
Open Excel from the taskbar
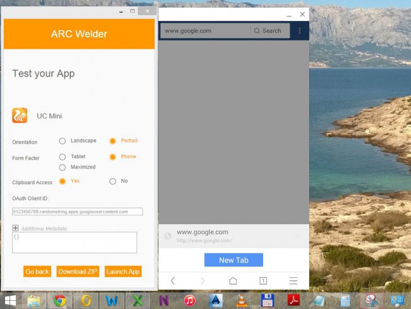138,301
